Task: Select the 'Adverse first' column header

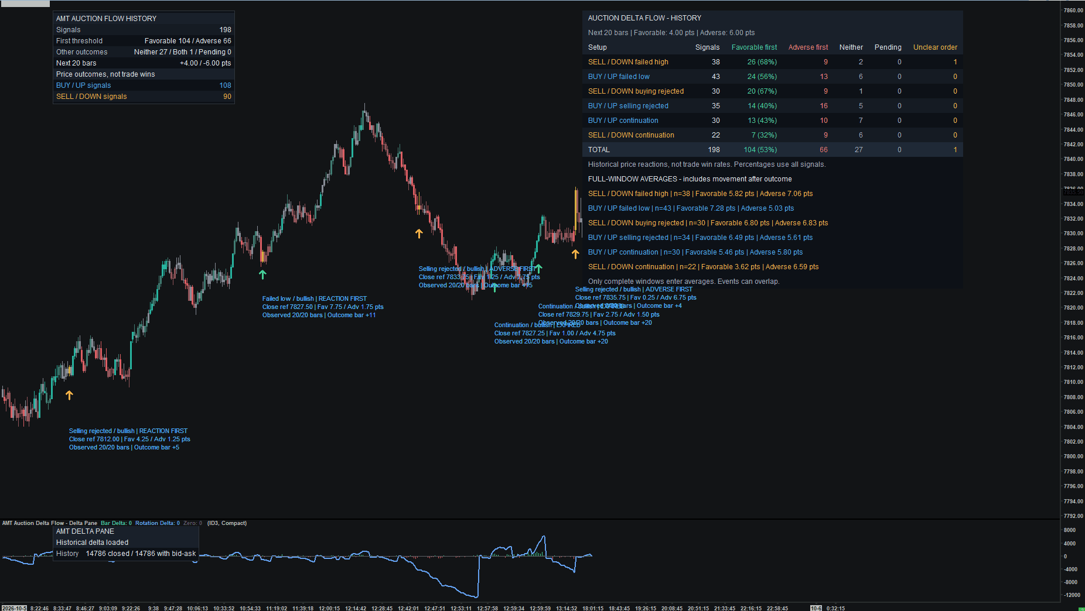Action: [808, 47]
